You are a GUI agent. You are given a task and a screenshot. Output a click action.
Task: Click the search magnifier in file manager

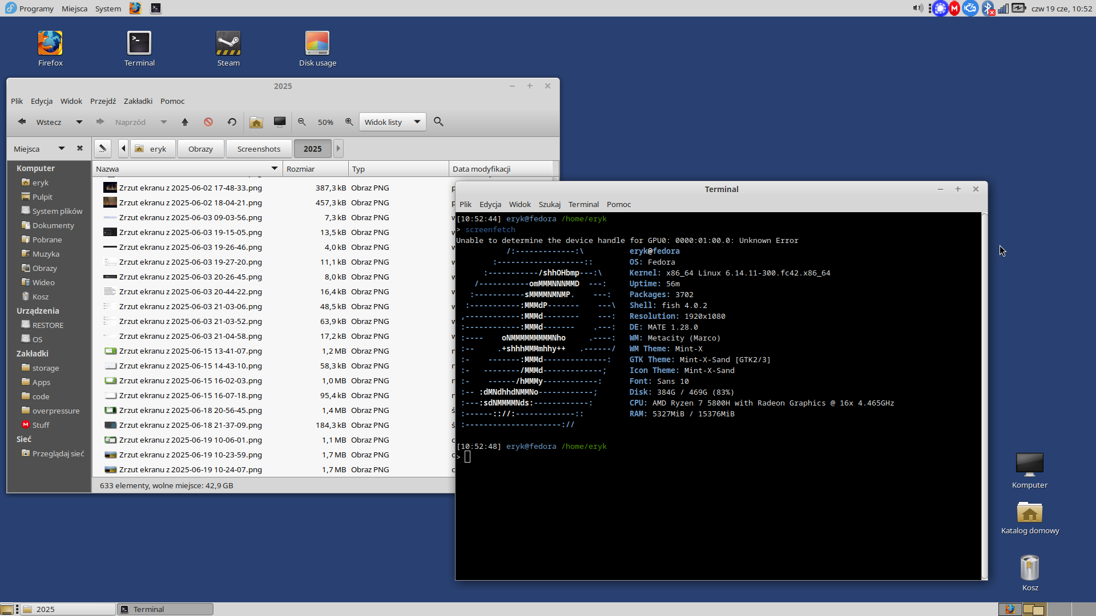point(438,121)
